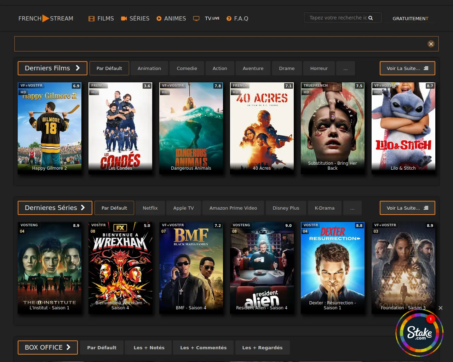Show more film genres with ellipsis
453x362 pixels.
point(345,68)
